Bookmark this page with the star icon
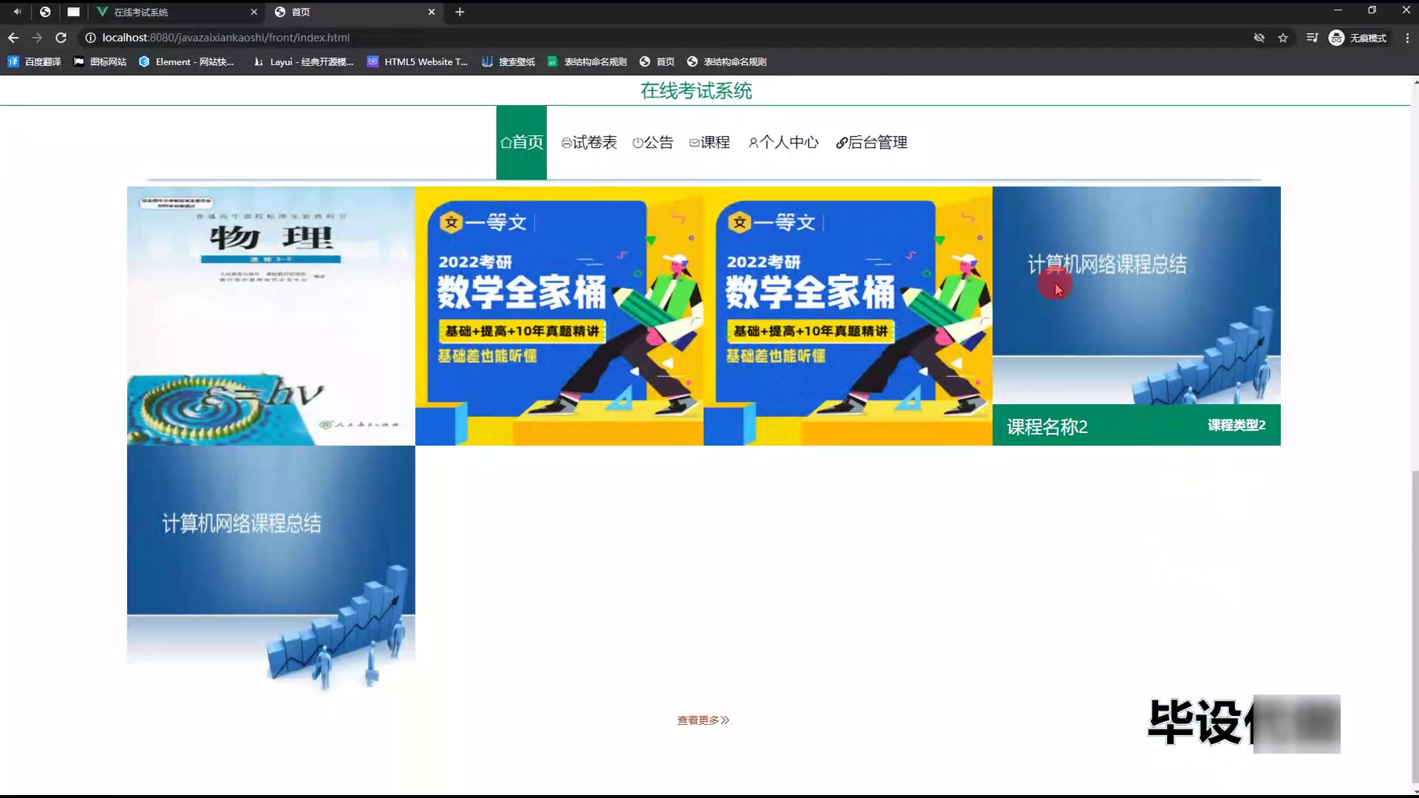Screen dimensions: 1419x798 click(1283, 38)
